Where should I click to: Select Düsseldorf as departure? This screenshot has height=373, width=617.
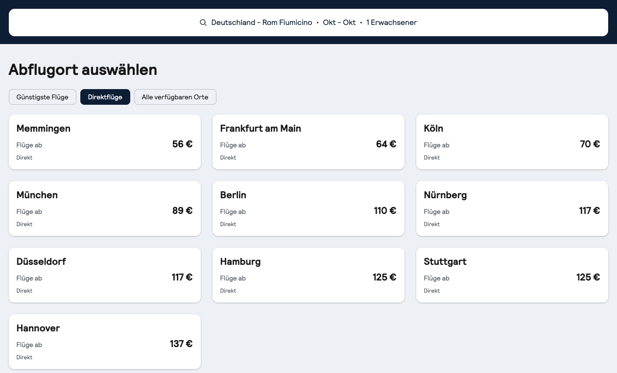coord(105,275)
